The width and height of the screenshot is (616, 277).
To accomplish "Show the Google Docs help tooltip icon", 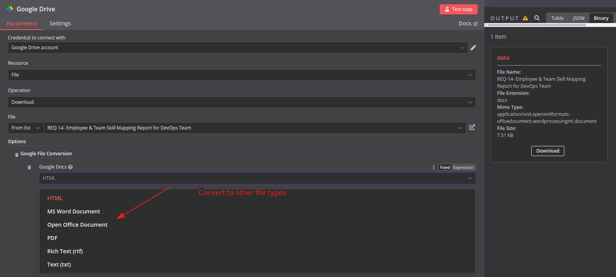I will 70,167.
